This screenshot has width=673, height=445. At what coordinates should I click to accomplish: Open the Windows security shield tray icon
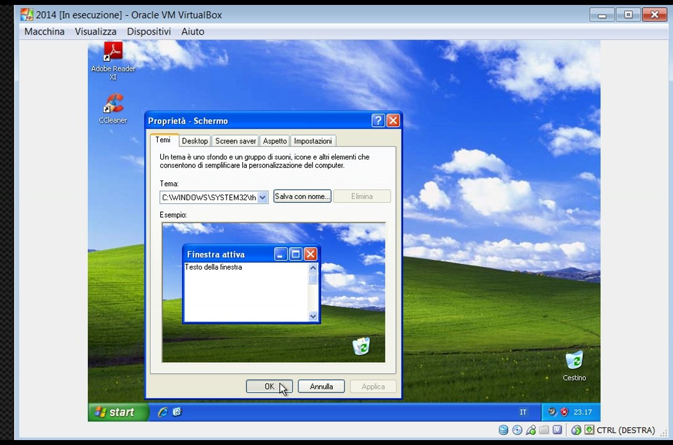[x=564, y=412]
